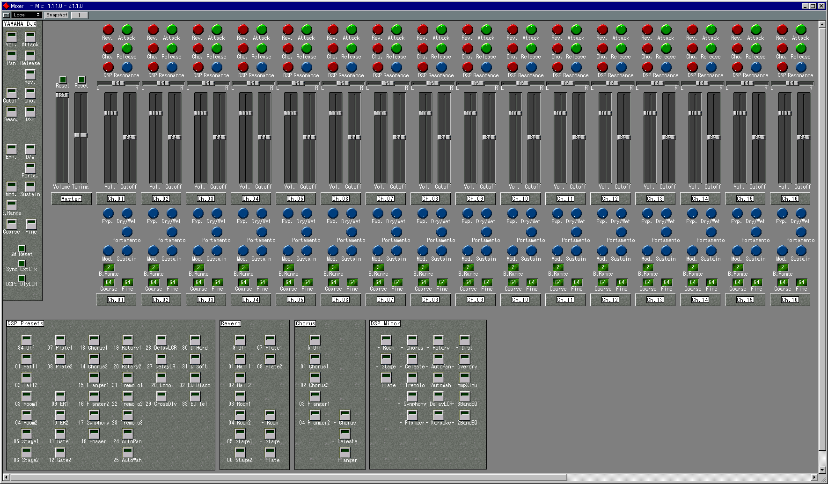Select 07 Plate1 in the Reverb panel

[270, 340]
